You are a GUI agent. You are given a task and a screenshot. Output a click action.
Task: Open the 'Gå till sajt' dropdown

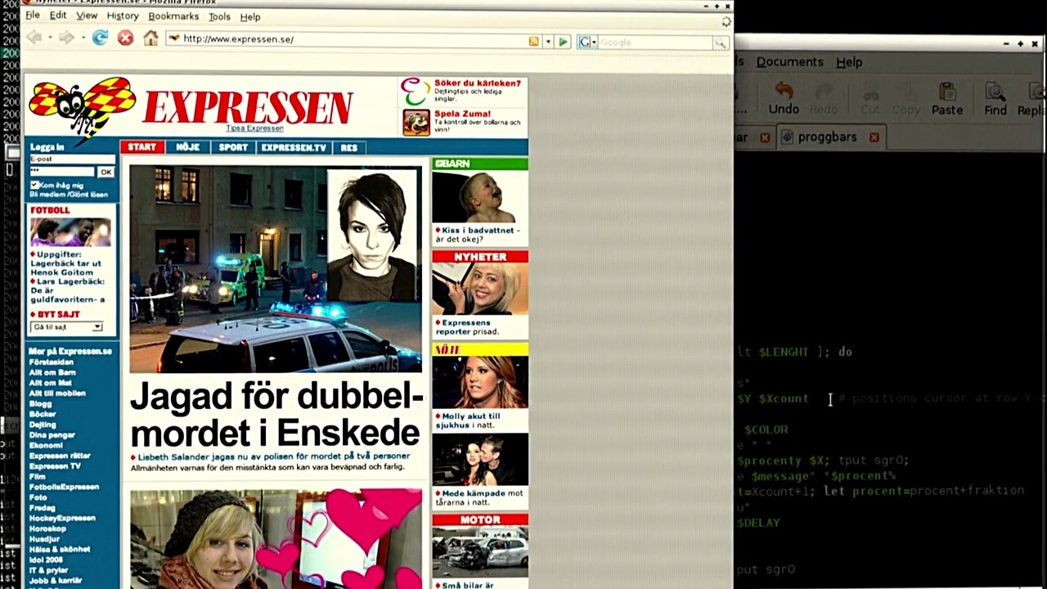[x=66, y=327]
